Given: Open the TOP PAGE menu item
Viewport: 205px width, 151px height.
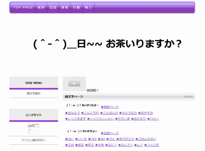Looking at the screenshot, I should (x=23, y=7).
